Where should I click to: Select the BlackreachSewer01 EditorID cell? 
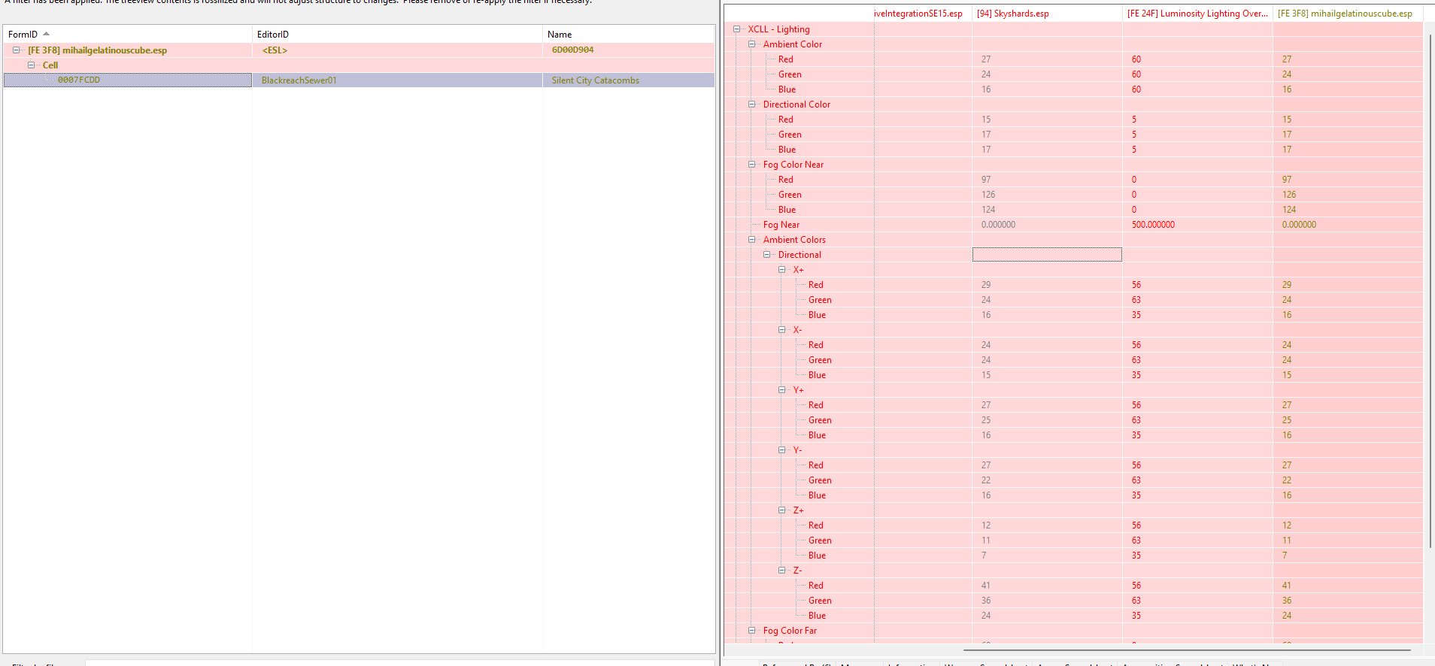point(397,80)
